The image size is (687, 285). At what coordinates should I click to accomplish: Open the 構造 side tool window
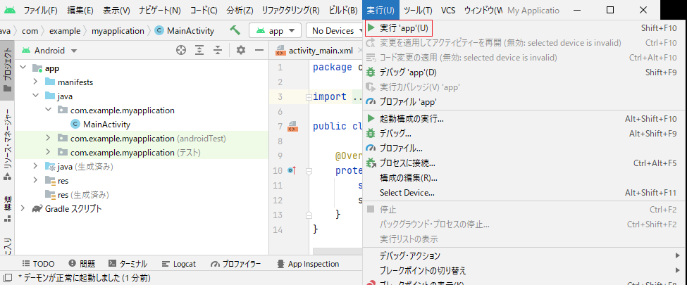point(8,209)
